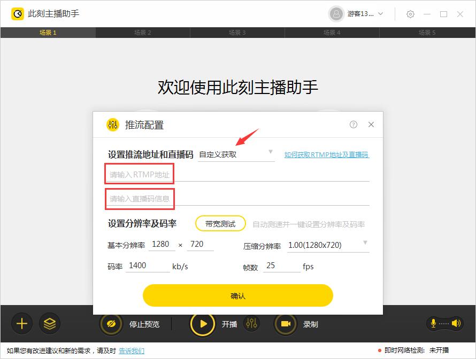Switch to 场景 3 tab
This screenshot has height=359, width=476.
point(237,33)
